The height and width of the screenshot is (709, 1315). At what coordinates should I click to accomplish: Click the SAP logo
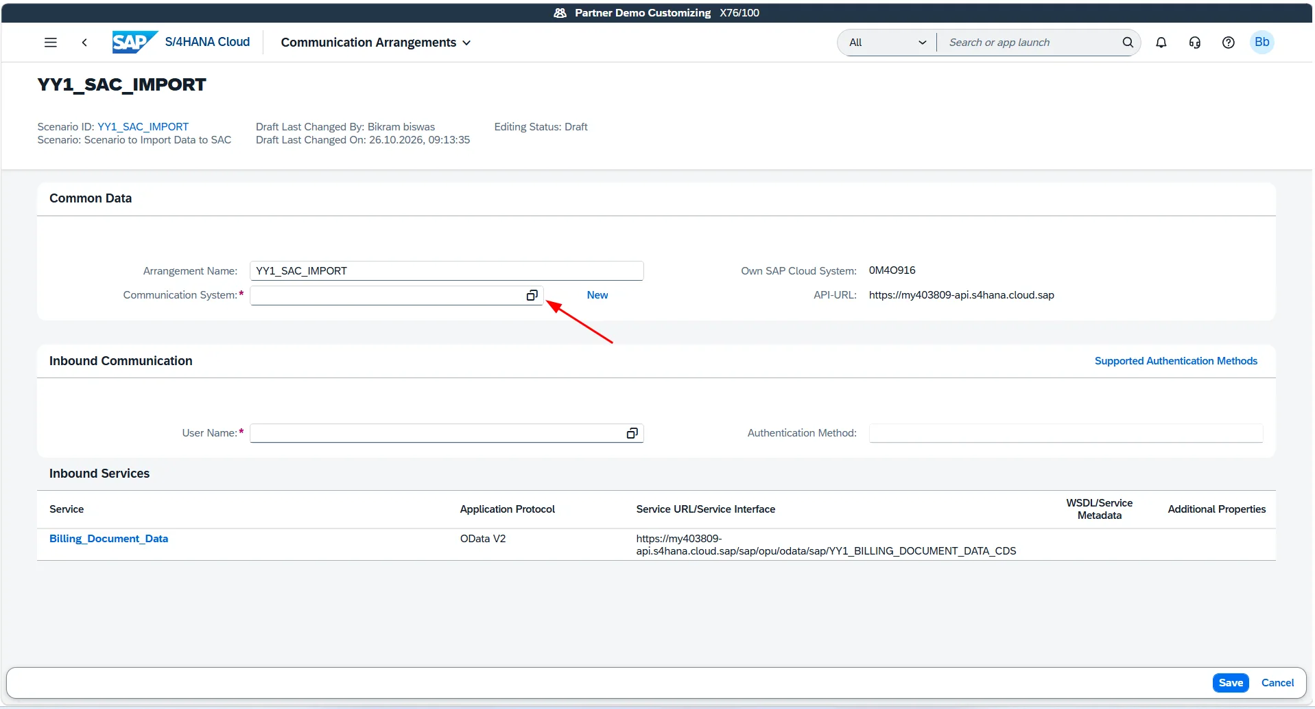[x=134, y=42]
